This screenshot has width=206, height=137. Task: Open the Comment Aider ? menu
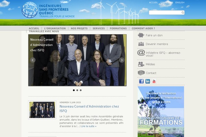(143, 28)
